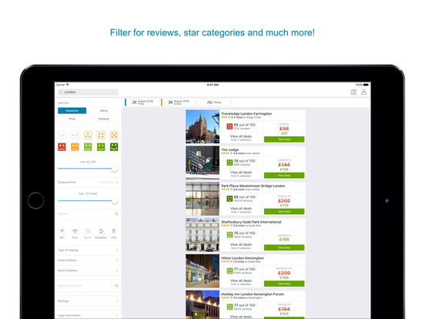View all deals for Shaftesbury Hyde Park
The width and height of the screenshot is (425, 319).
pos(241,246)
